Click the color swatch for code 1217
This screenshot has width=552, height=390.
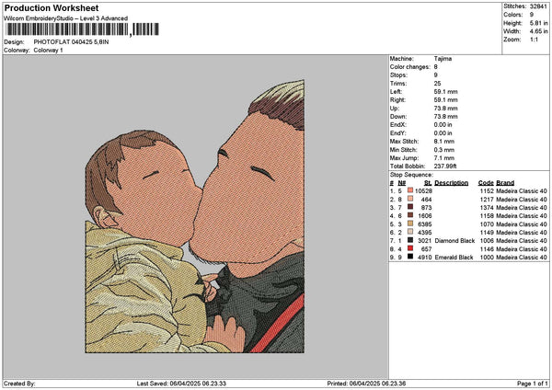pyautogui.click(x=410, y=200)
